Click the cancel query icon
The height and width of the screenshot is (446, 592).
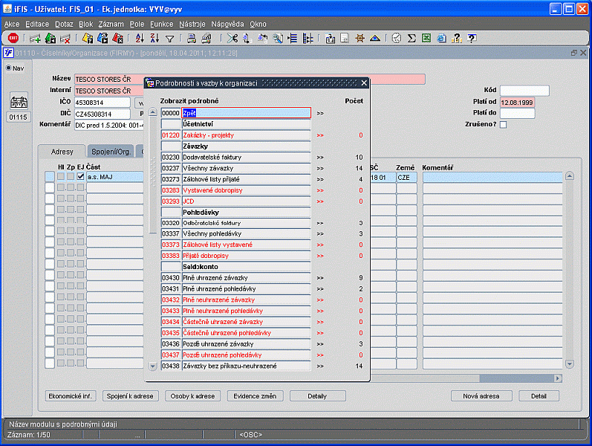point(118,38)
